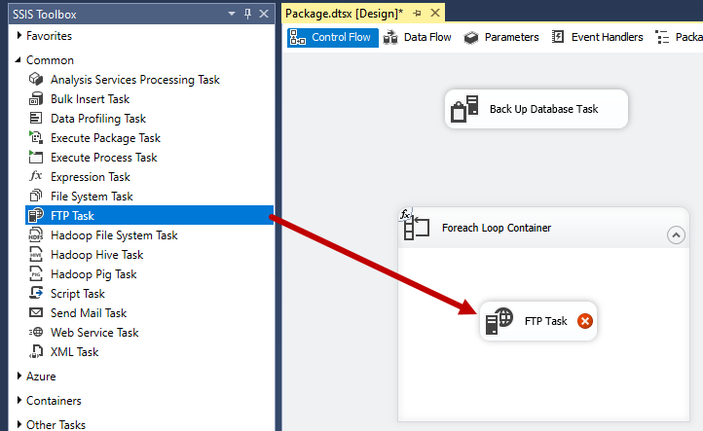Viewport: 703px width, 431px height.
Task: Select the XML Task entry
Action: pyautogui.click(x=74, y=352)
